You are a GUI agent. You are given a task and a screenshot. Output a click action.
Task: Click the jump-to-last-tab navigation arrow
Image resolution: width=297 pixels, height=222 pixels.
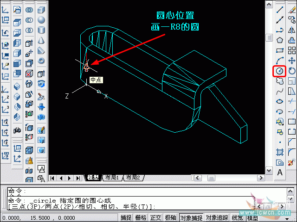click(x=77, y=178)
